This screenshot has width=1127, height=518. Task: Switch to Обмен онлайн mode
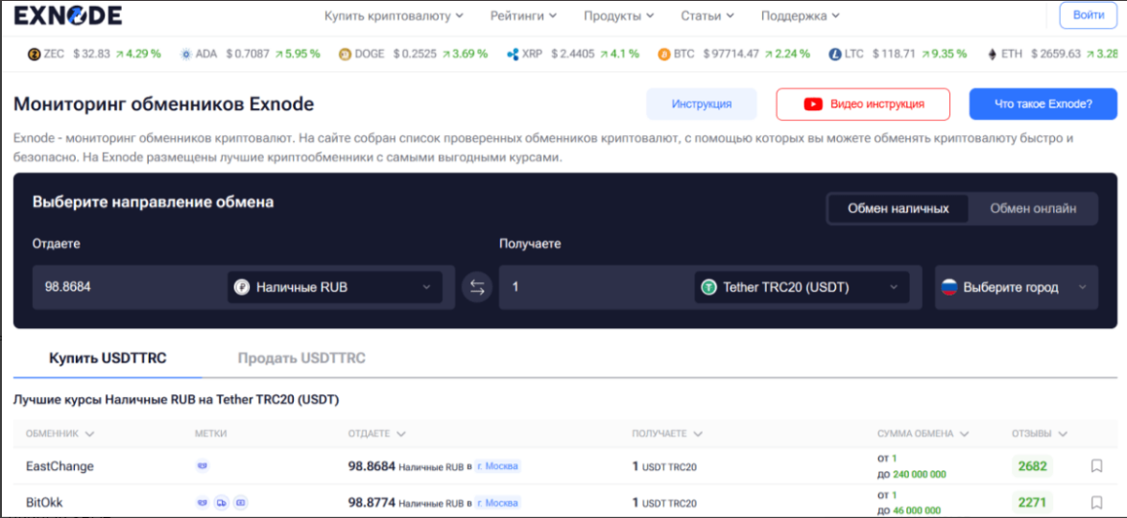[x=1033, y=209]
